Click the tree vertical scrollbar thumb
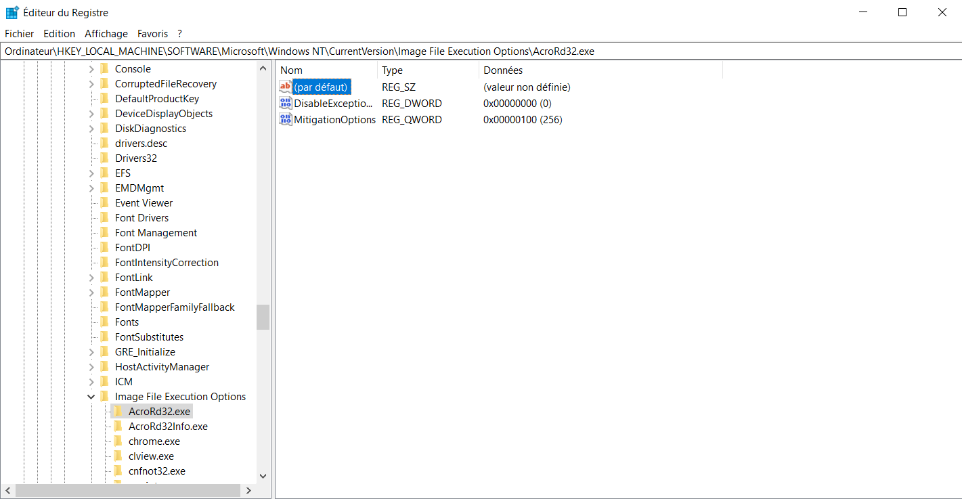This screenshot has height=499, width=962. [263, 317]
